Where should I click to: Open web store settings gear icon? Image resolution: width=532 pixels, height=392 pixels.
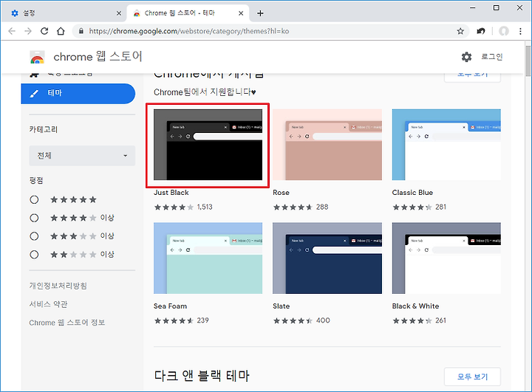click(x=466, y=57)
